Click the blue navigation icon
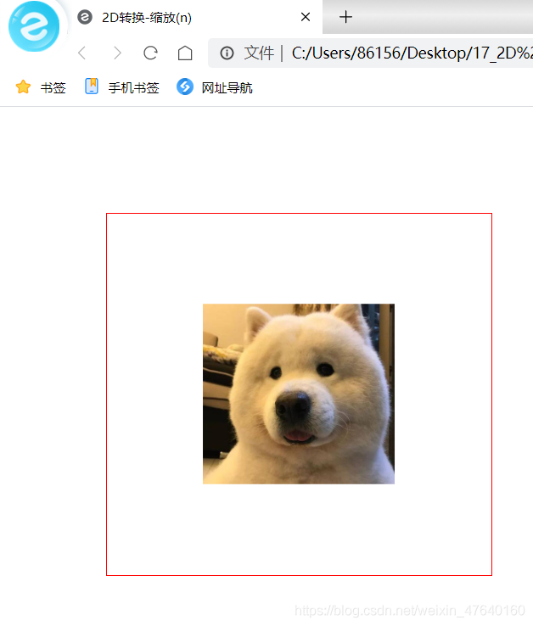533x626 pixels. pyautogui.click(x=185, y=87)
